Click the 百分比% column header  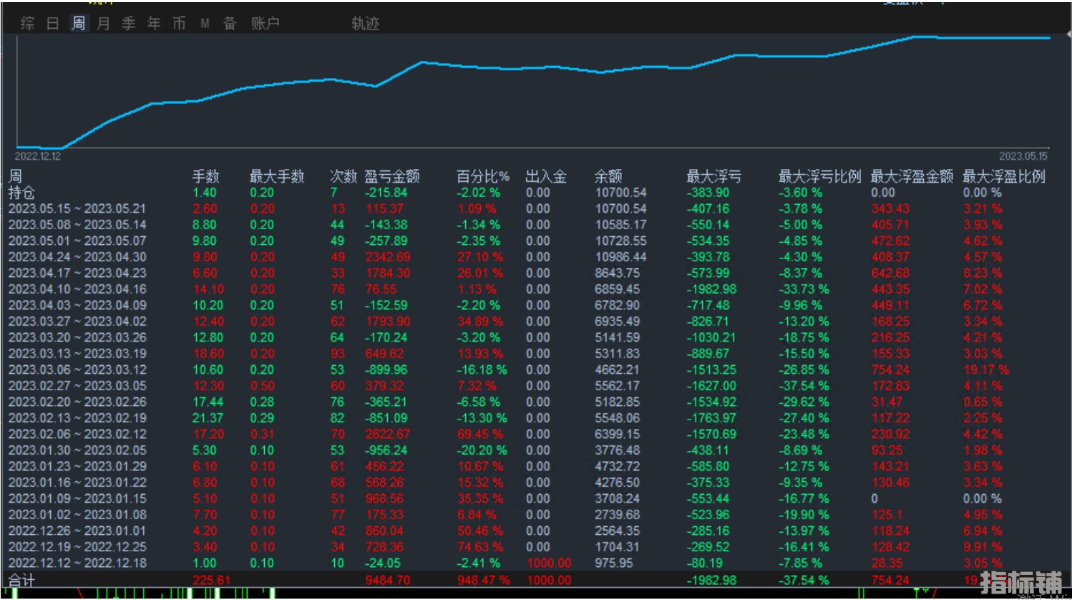tap(483, 176)
